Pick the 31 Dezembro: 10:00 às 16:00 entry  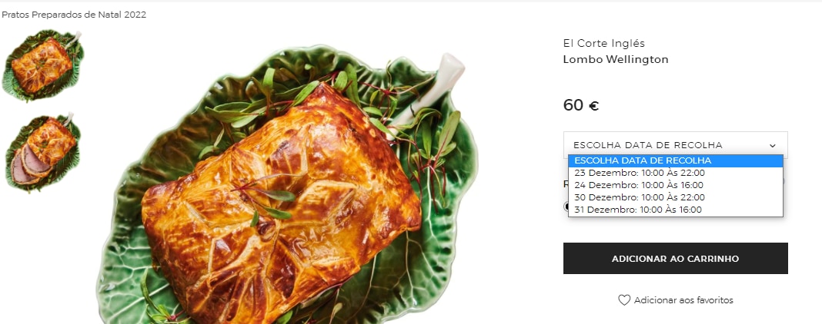tap(675, 210)
